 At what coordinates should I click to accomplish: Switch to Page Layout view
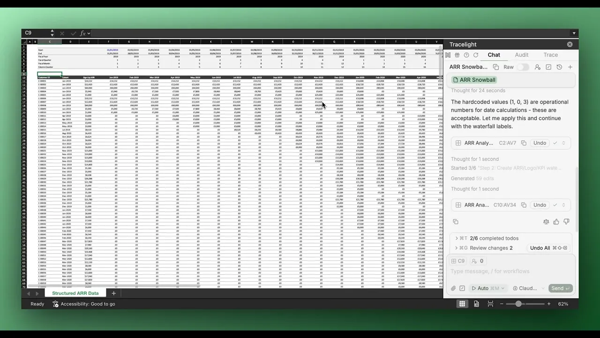tap(476, 304)
